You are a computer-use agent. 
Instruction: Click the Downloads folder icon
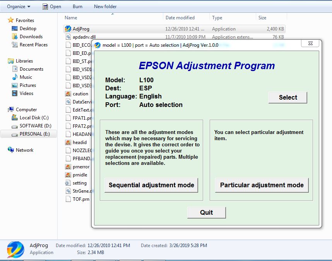[15, 37]
